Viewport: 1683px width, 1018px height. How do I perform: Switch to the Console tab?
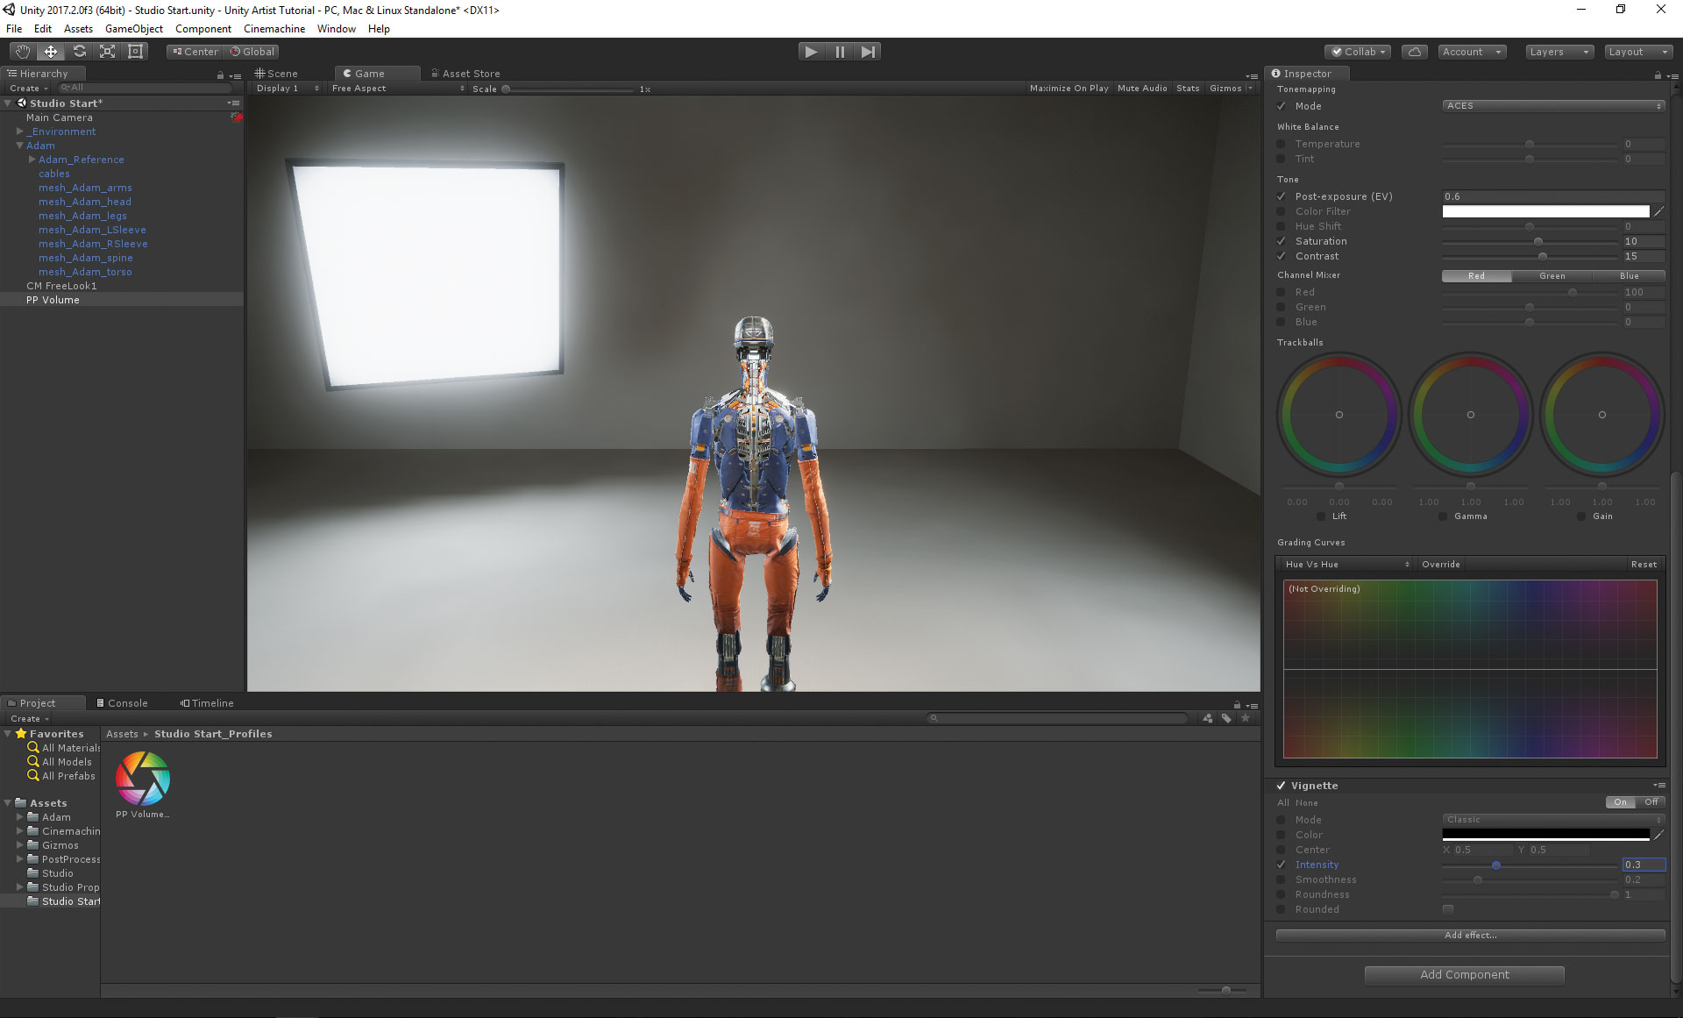(x=122, y=703)
